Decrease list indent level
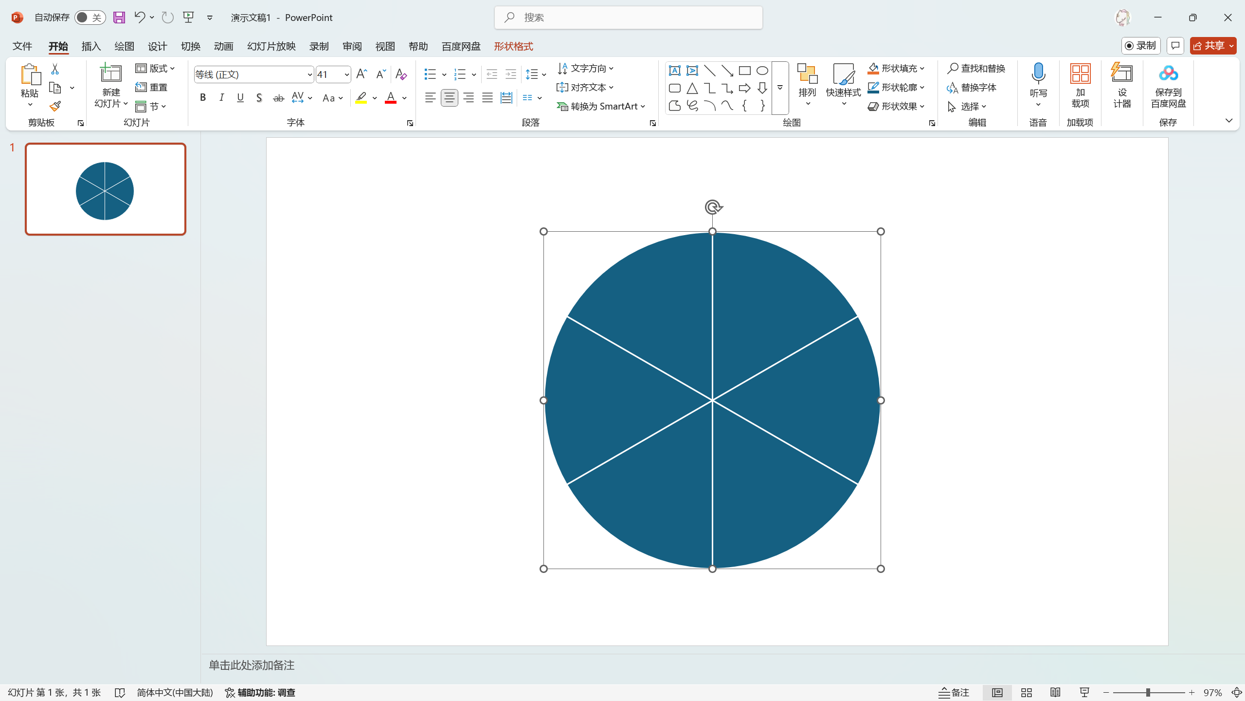Screen dimensions: 1245x701 point(492,74)
